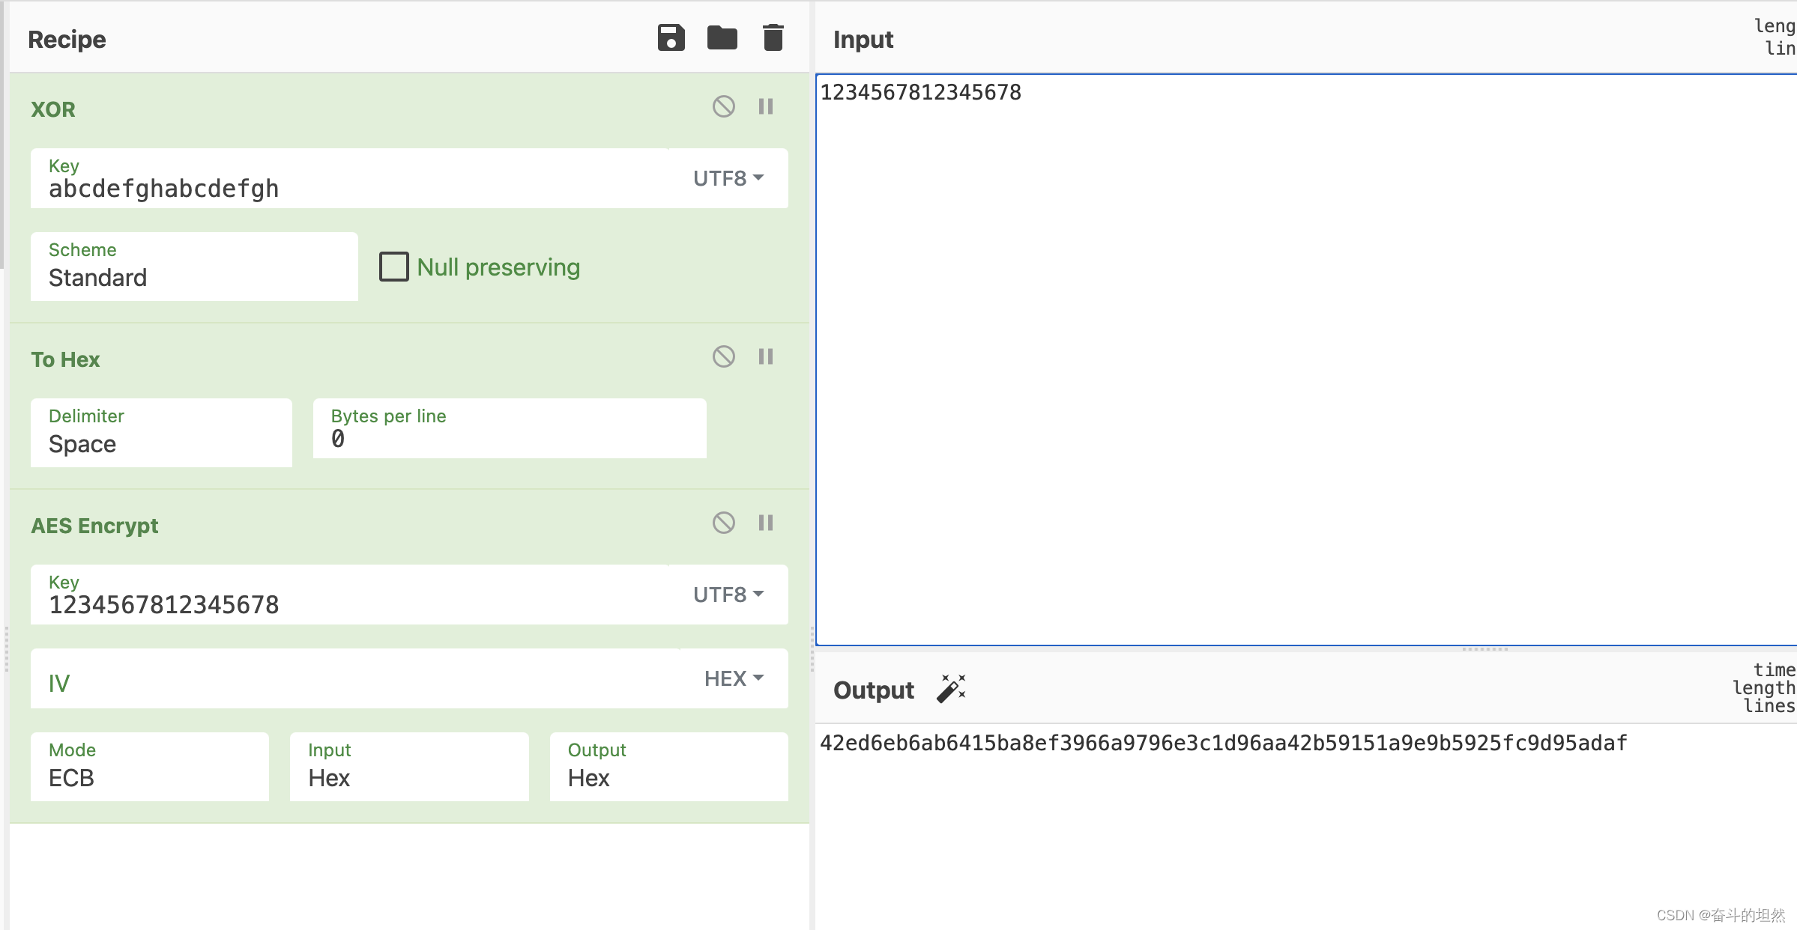Pause at the To Hex operation

pos(765,356)
